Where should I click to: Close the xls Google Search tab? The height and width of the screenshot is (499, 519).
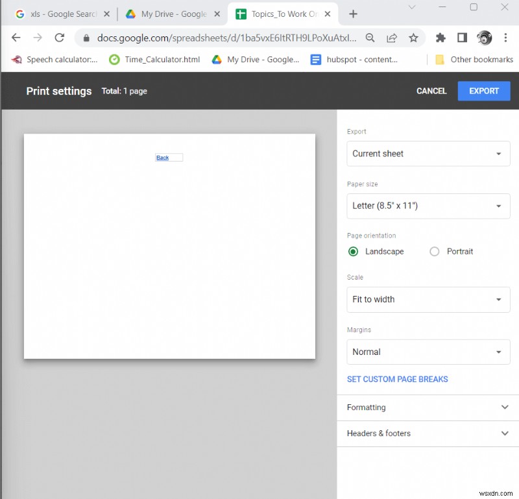coord(107,14)
